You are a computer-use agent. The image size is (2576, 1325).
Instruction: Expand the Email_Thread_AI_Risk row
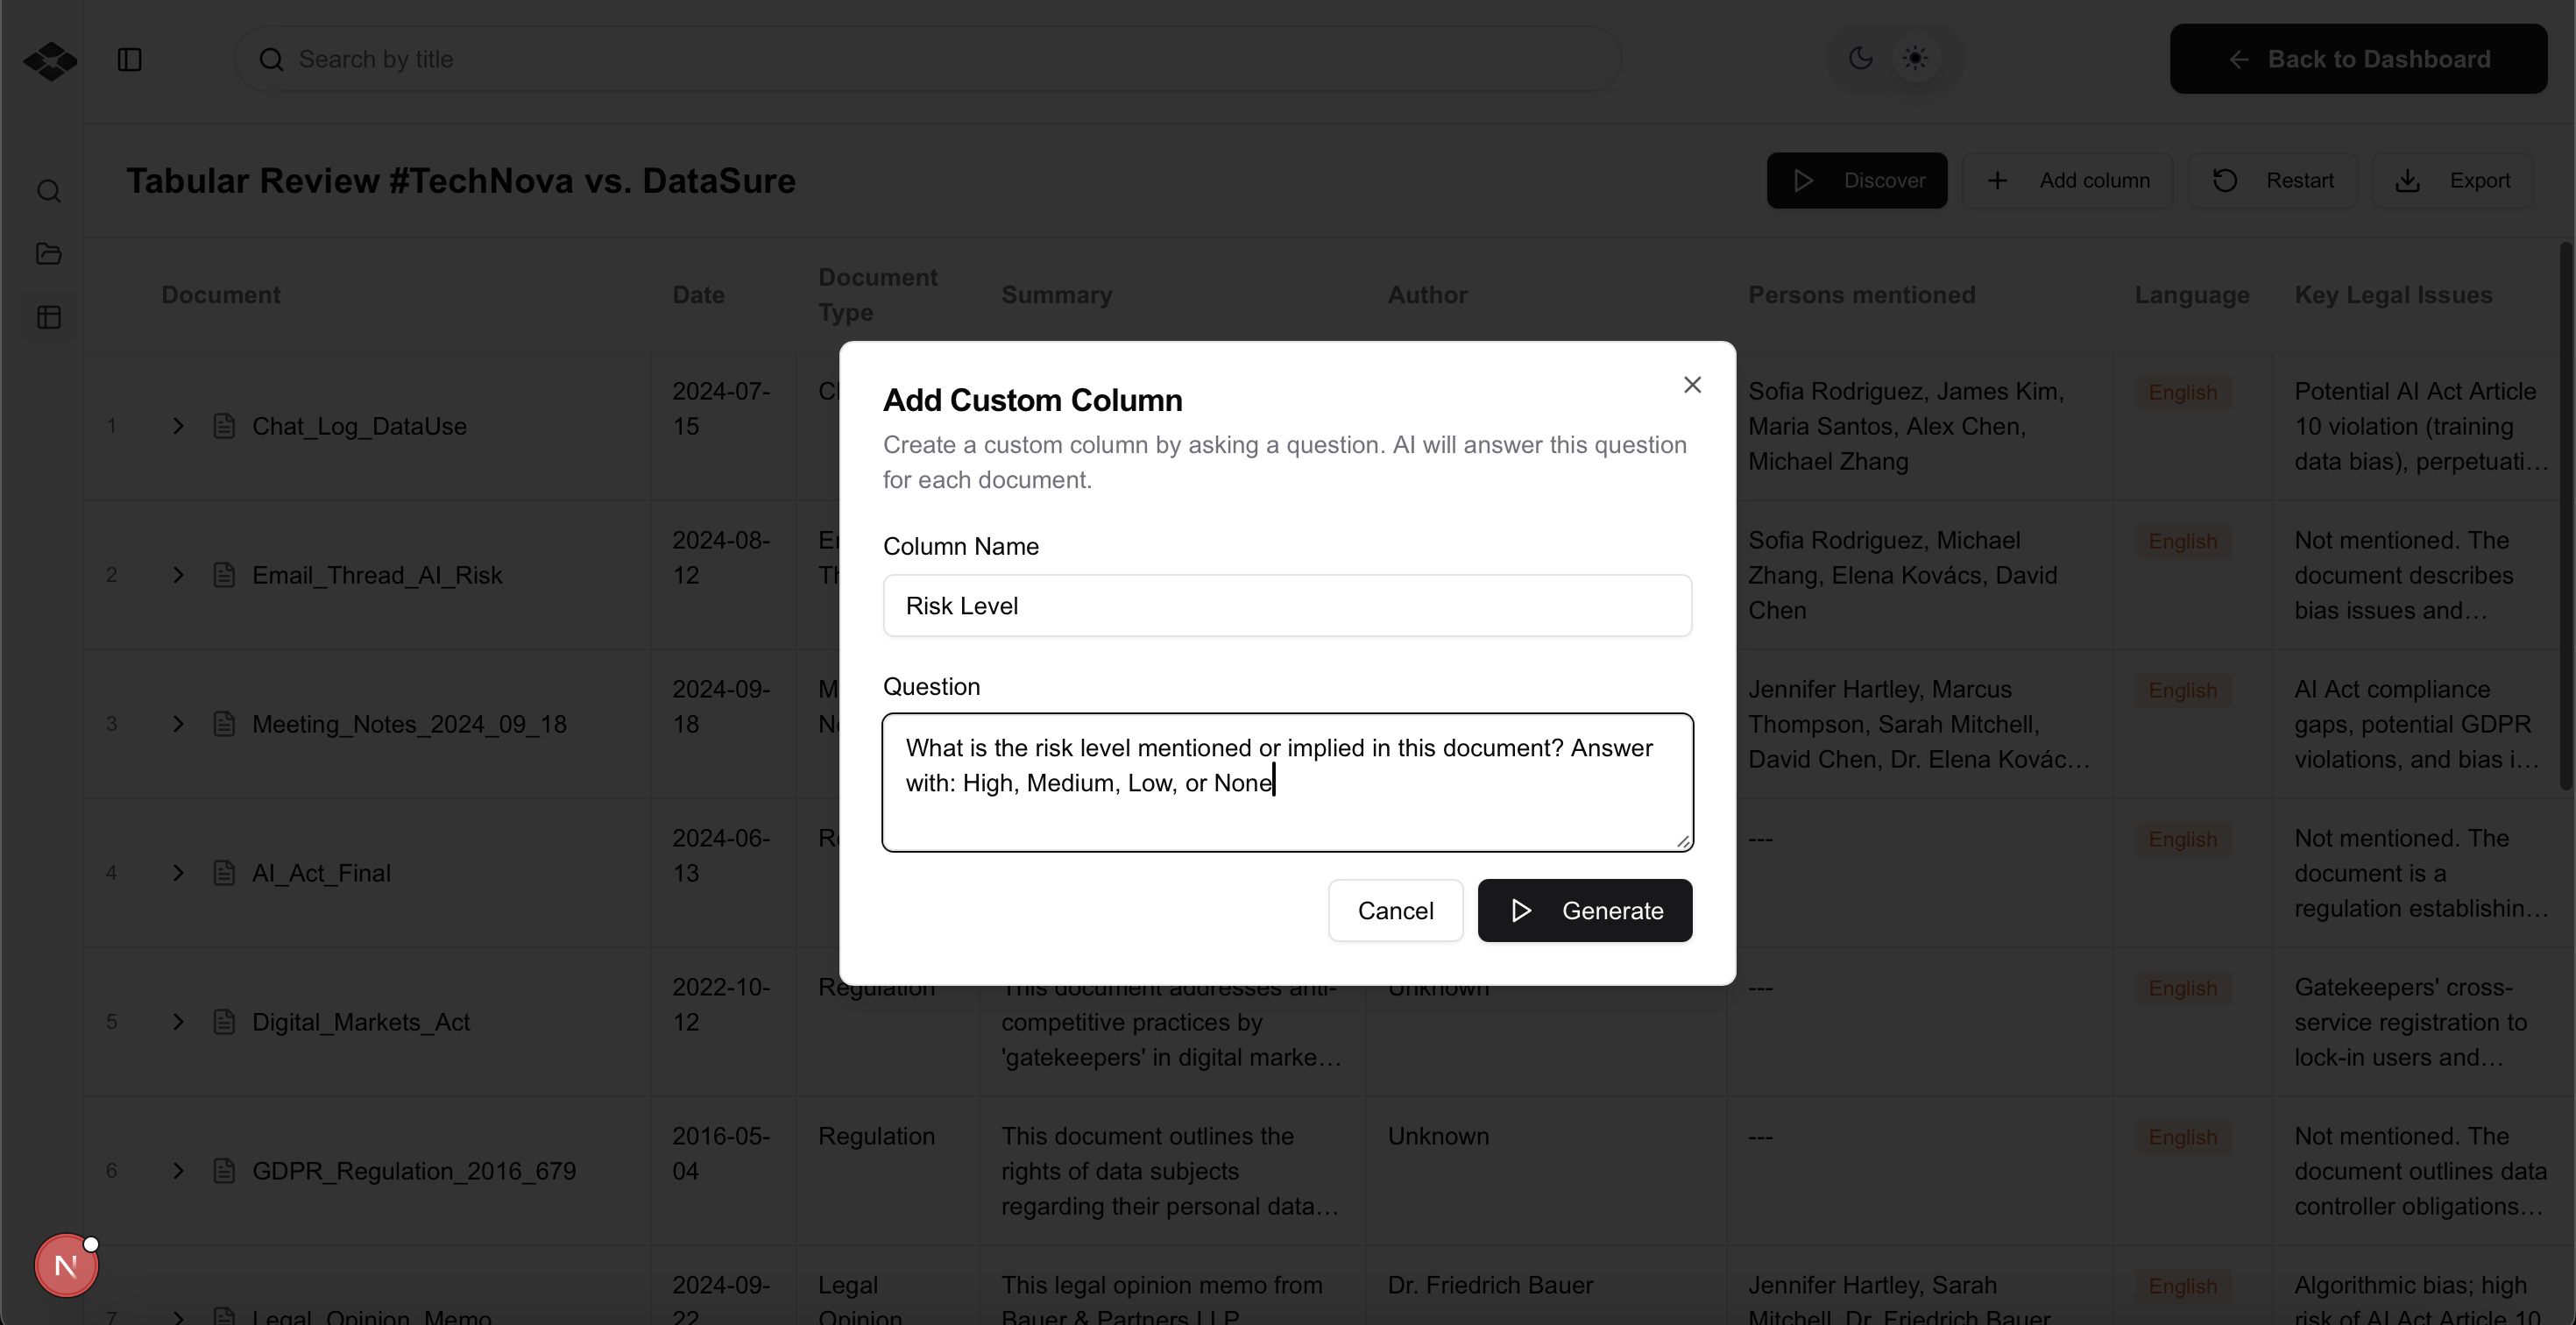coord(178,575)
